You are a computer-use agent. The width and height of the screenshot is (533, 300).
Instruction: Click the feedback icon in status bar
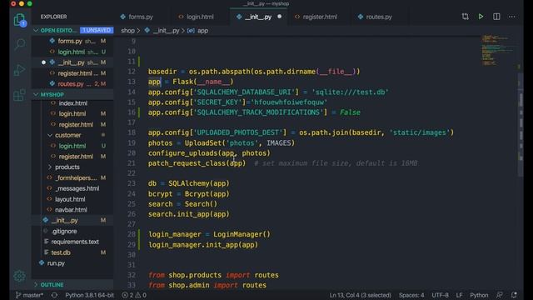pos(500,295)
